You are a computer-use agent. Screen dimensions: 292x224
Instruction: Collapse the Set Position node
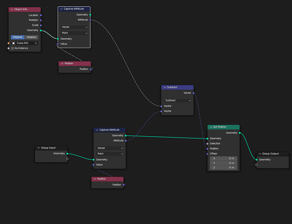point(211,127)
